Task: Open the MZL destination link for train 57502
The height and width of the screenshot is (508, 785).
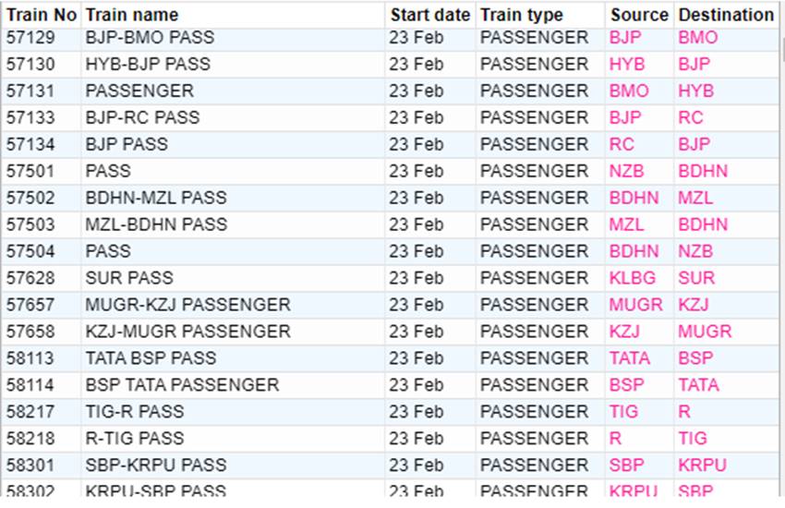Action: coord(695,198)
